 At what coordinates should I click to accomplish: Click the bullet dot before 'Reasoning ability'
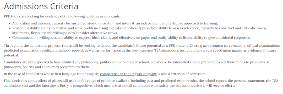(10, 28)
